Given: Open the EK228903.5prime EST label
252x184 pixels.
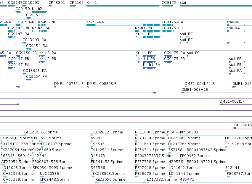Looking at the screenshot, I should 184,138.
